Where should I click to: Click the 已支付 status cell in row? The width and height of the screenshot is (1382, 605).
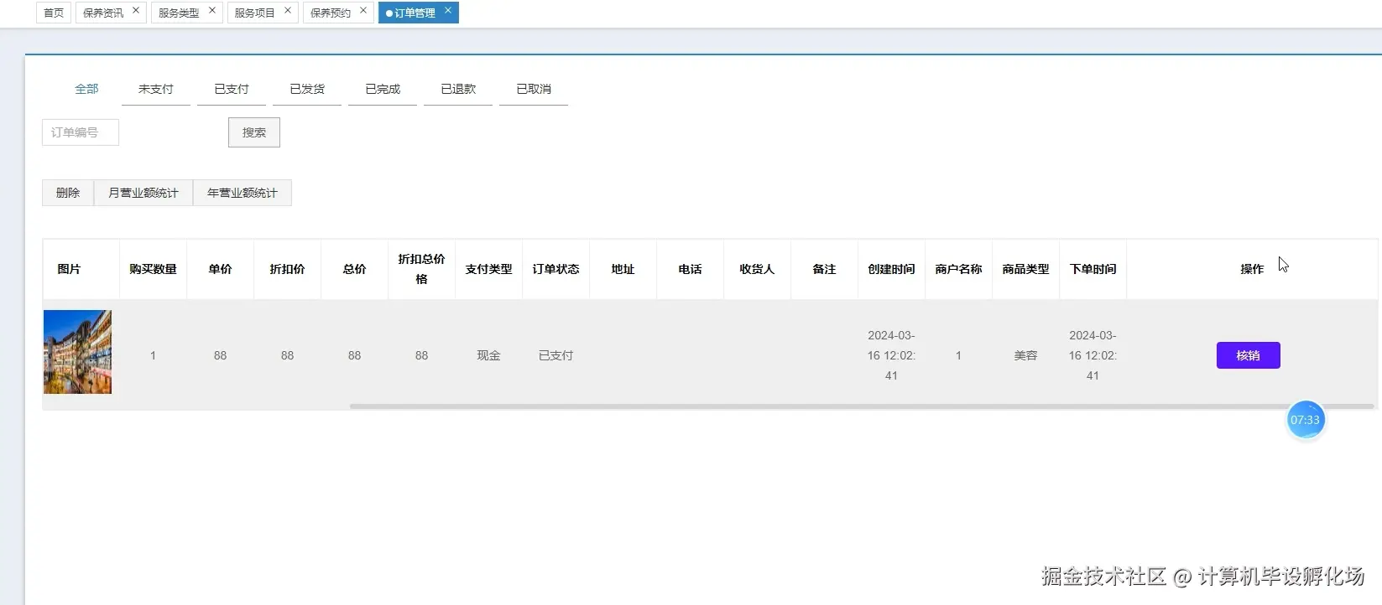[x=555, y=355]
